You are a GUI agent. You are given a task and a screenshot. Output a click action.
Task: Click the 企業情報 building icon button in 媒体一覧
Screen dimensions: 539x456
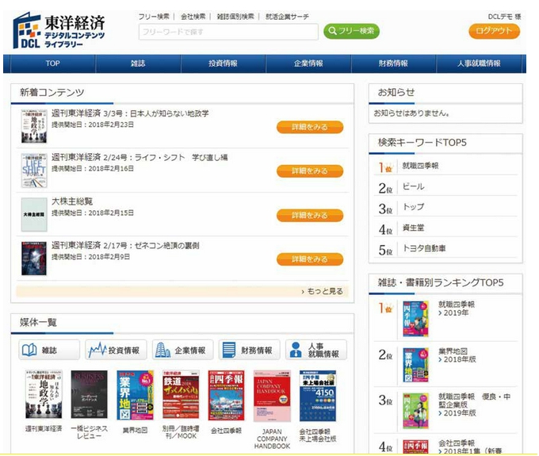(x=182, y=350)
